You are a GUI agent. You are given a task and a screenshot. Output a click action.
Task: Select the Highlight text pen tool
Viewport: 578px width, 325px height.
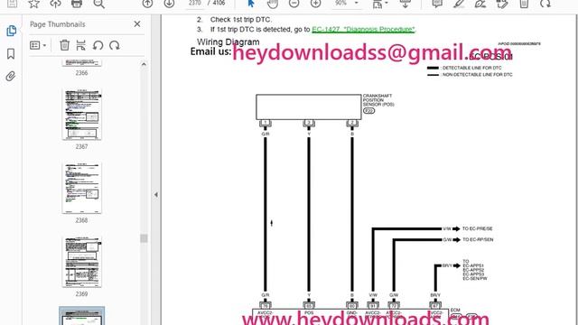click(459, 4)
